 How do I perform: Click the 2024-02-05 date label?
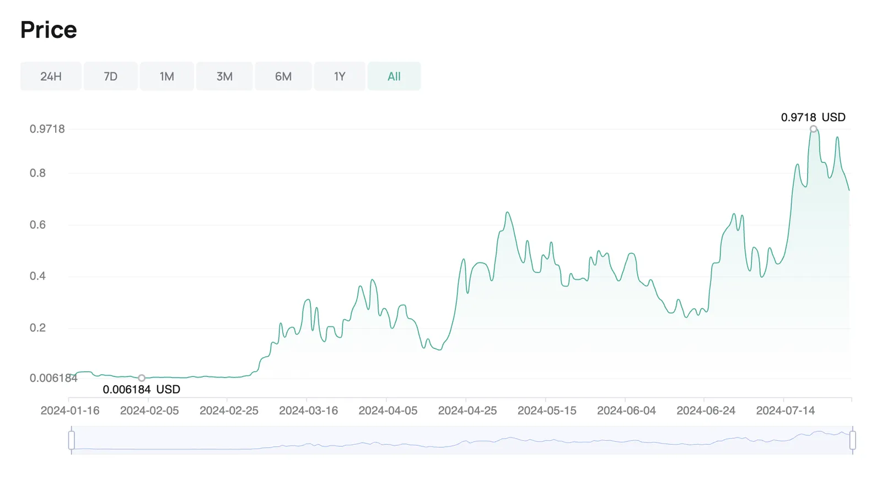(x=149, y=411)
